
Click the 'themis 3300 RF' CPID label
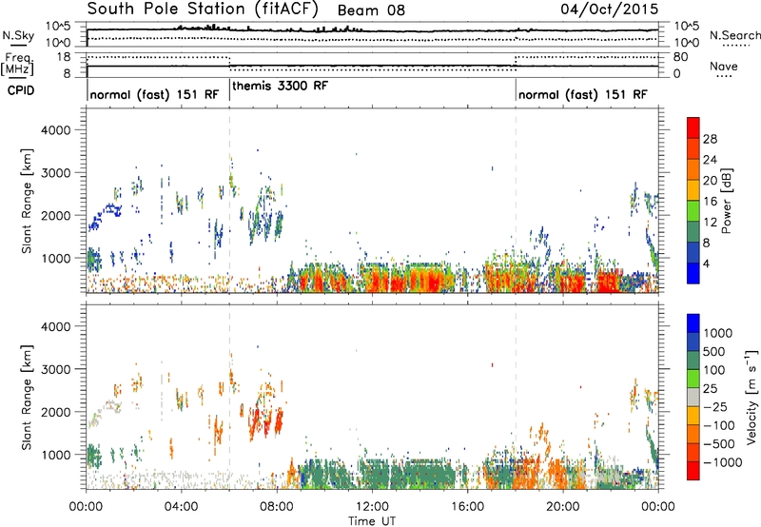280,86
